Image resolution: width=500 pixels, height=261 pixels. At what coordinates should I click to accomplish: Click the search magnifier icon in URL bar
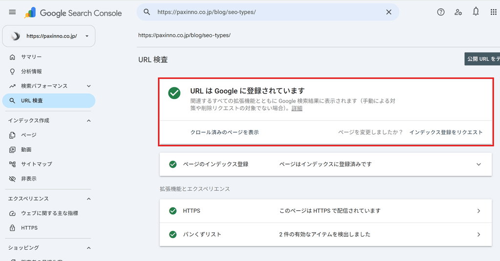(x=146, y=12)
